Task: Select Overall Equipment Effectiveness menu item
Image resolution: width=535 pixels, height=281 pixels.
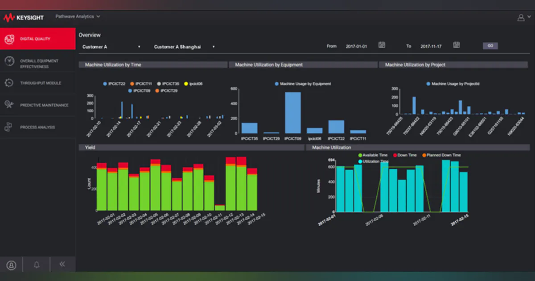Action: click(x=38, y=61)
